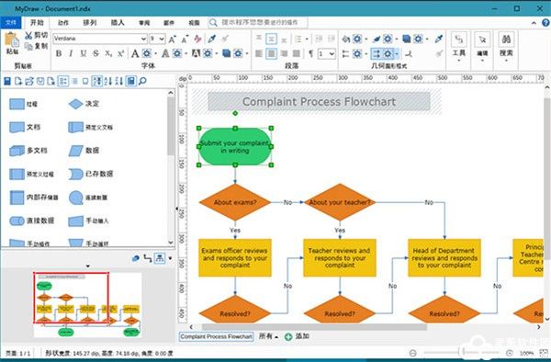Click the zoom slider in status bar
This screenshot has width=551, height=362.
(464, 352)
